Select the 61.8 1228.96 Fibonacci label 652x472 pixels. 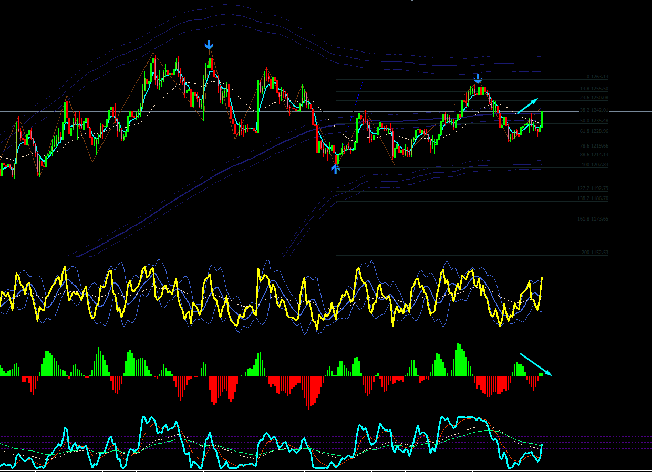coord(594,131)
